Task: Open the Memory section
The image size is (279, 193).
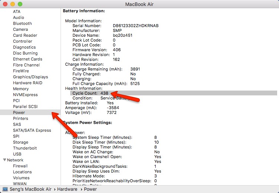Action: click(x=21, y=89)
